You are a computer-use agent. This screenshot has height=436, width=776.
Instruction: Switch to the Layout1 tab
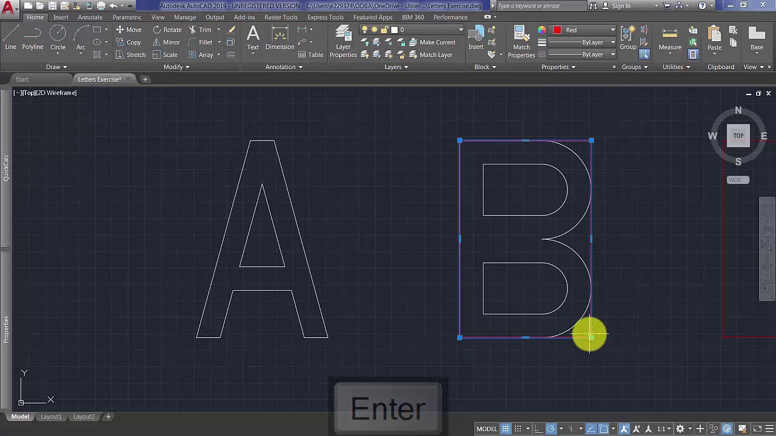(51, 417)
